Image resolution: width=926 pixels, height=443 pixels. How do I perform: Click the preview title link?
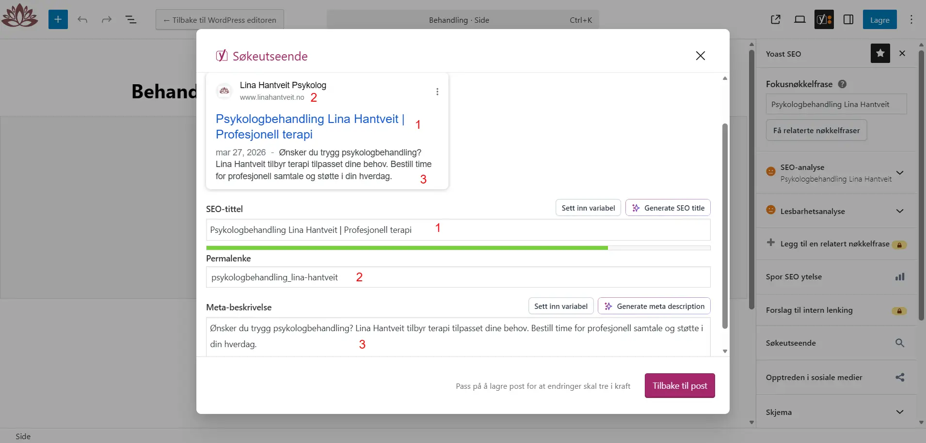310,126
